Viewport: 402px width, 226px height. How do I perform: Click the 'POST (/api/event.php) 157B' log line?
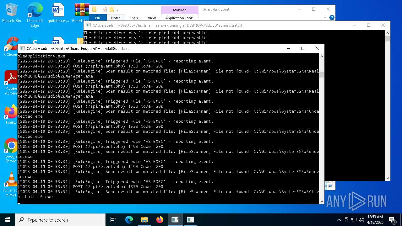tap(90, 187)
